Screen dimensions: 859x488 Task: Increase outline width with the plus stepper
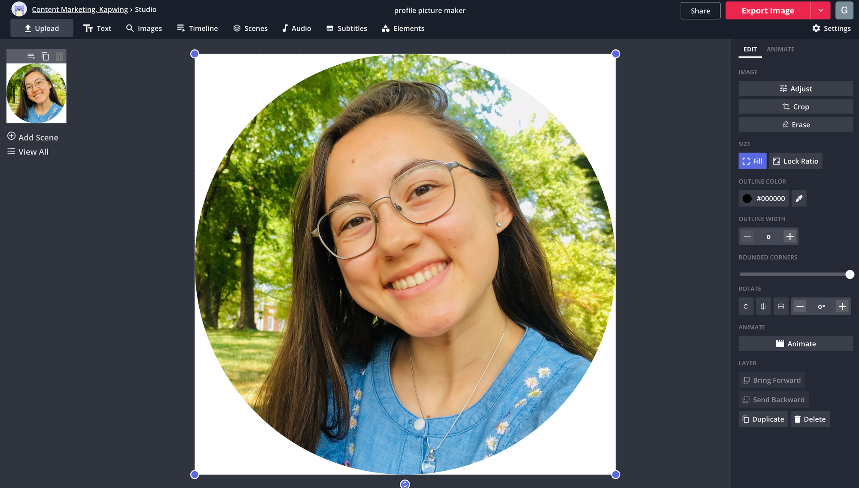(789, 236)
